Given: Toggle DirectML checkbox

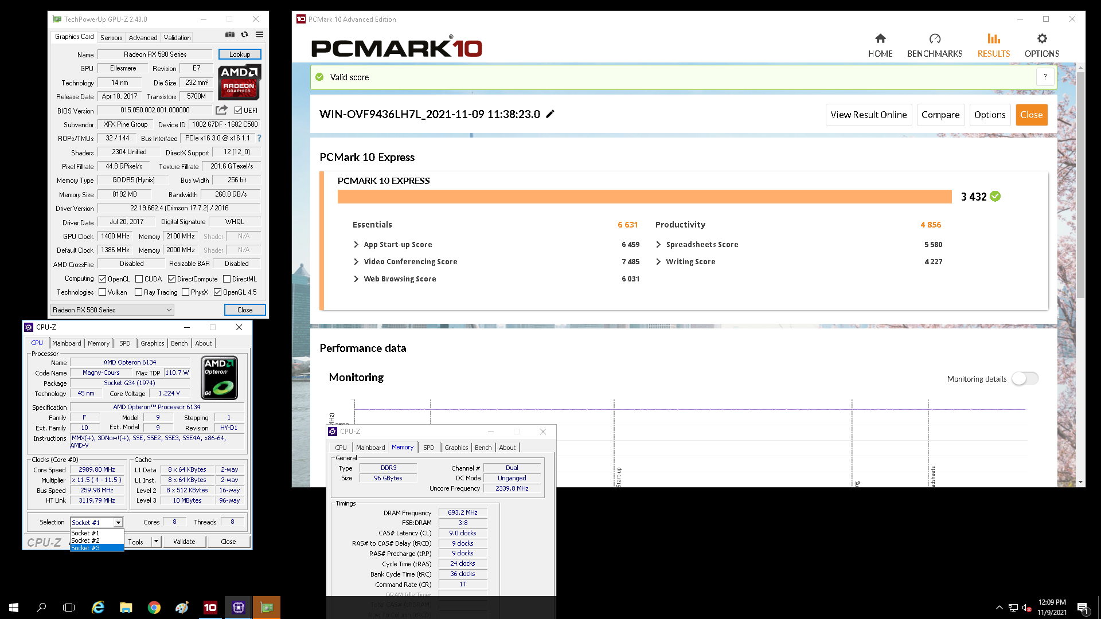Looking at the screenshot, I should [227, 279].
